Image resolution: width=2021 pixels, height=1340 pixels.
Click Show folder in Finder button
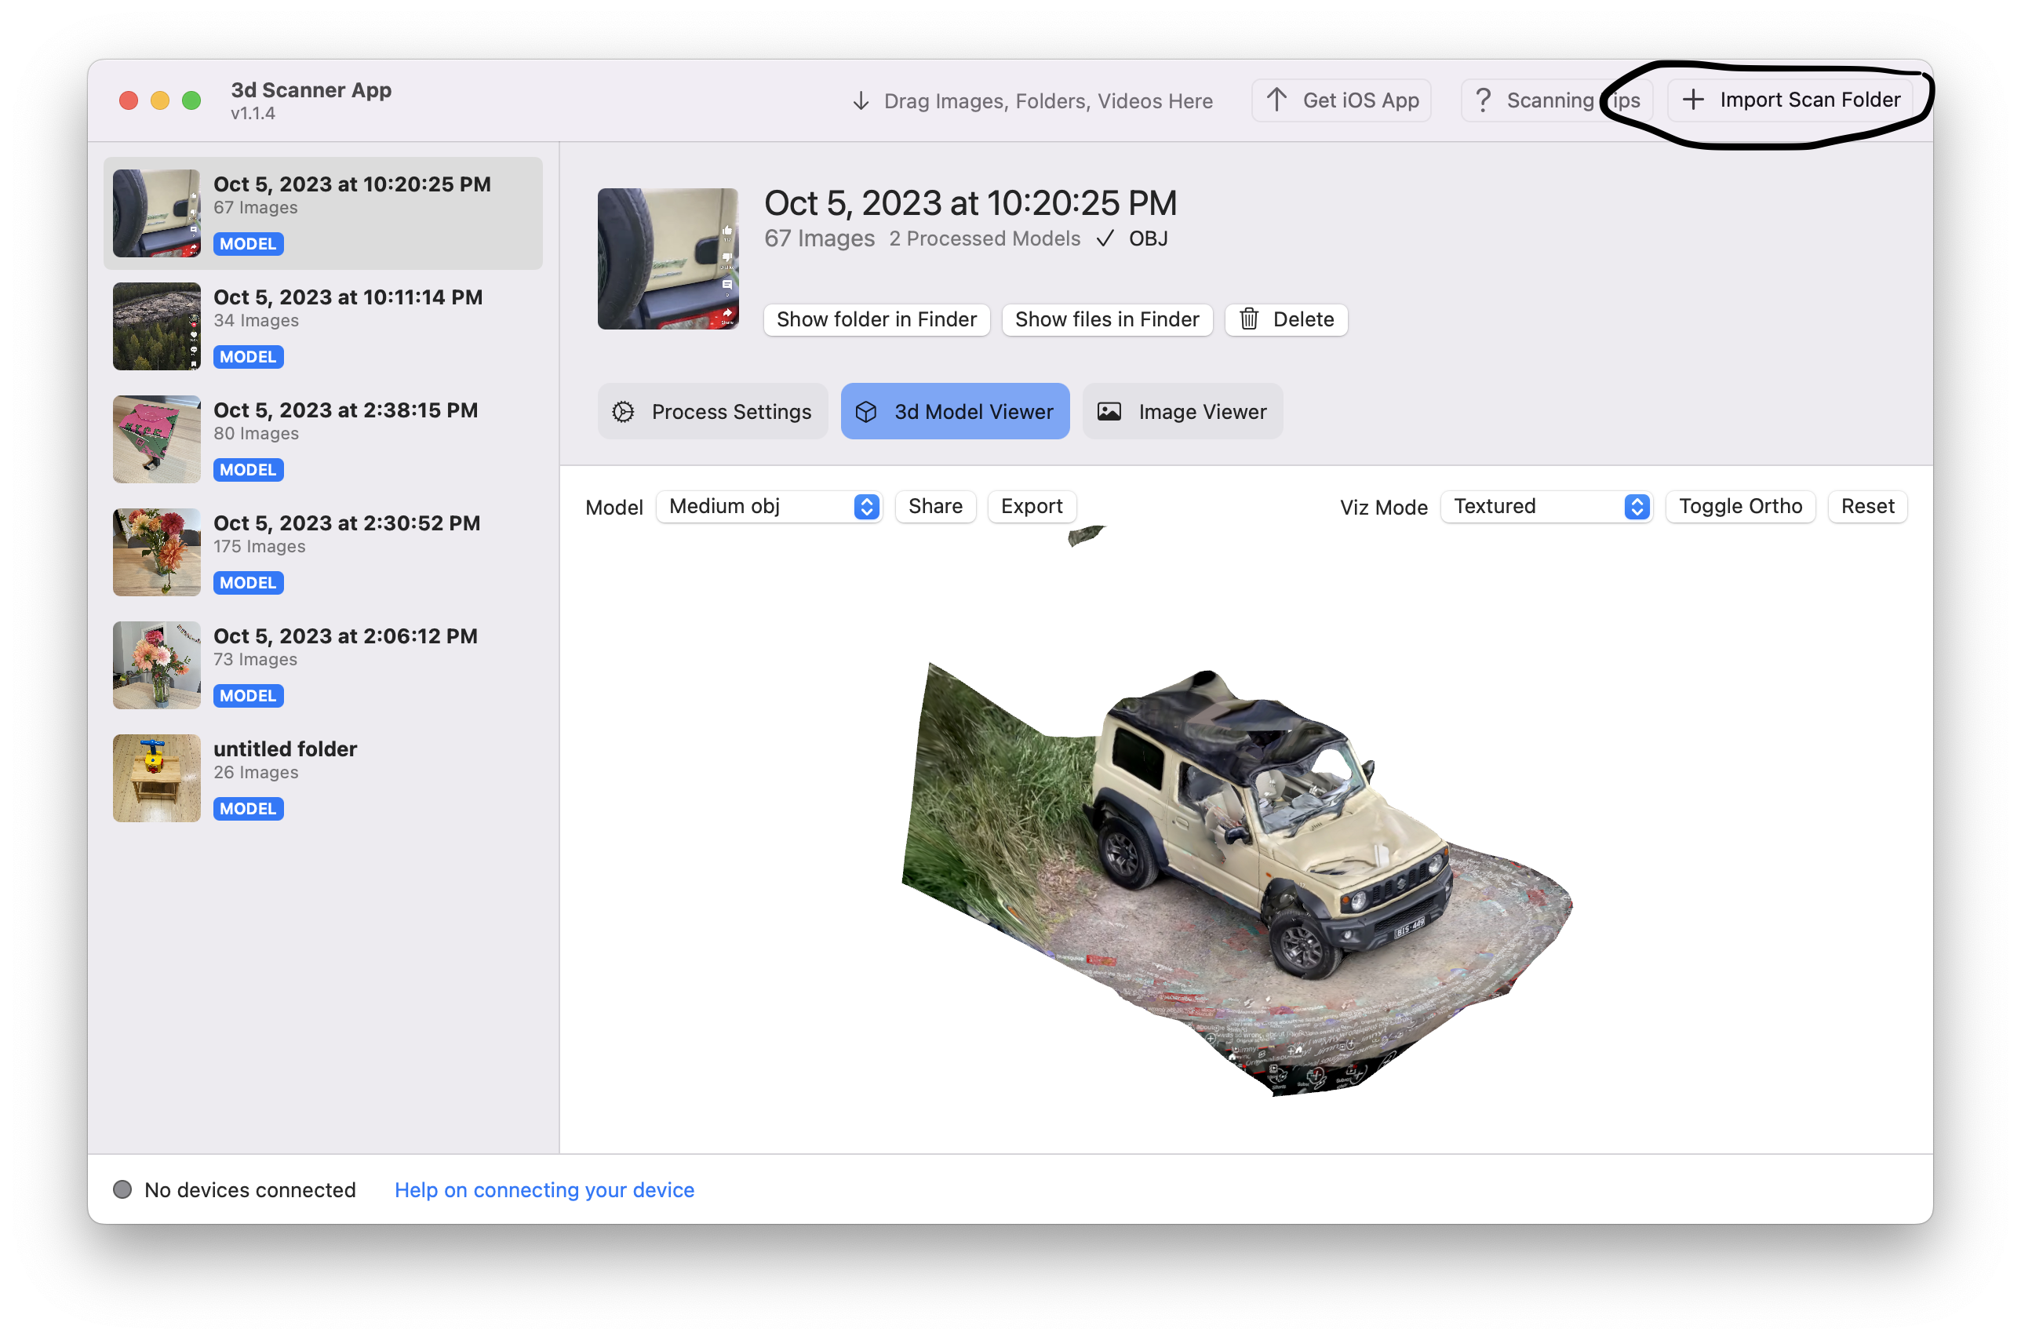pyautogui.click(x=876, y=319)
